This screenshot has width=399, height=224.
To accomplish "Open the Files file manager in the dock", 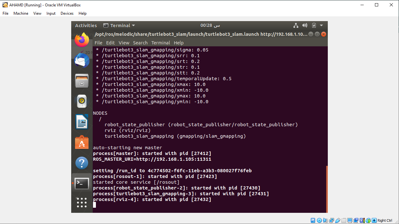I will coord(82,81).
